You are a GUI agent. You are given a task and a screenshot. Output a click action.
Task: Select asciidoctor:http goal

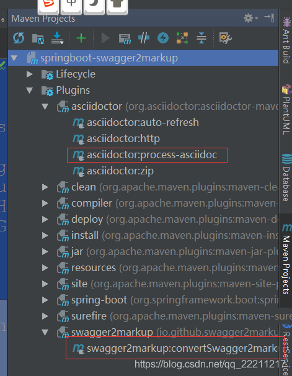pyautogui.click(x=123, y=138)
